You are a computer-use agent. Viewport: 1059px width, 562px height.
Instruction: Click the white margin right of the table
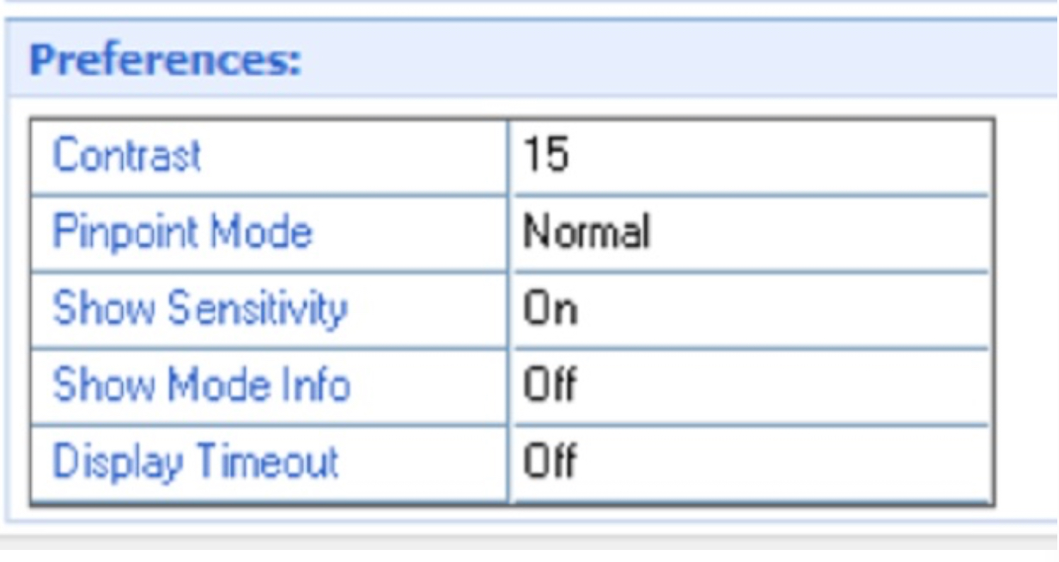click(1026, 309)
